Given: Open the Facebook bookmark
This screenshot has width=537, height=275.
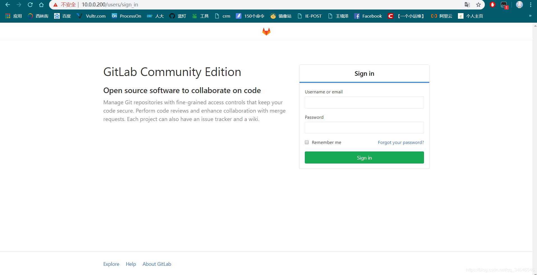Looking at the screenshot, I should [368, 16].
